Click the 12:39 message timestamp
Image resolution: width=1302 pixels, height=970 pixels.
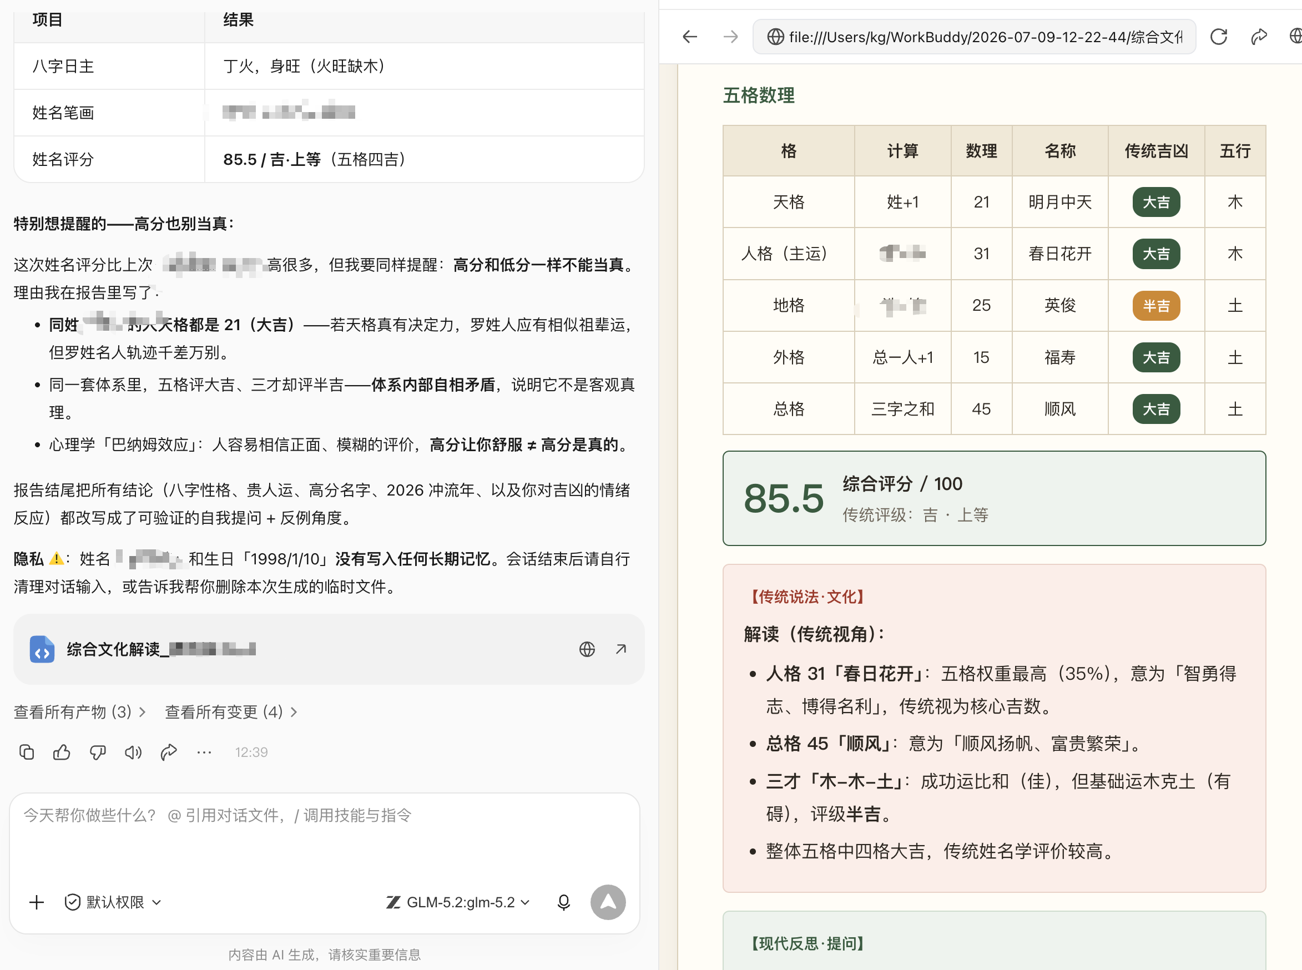coord(251,752)
